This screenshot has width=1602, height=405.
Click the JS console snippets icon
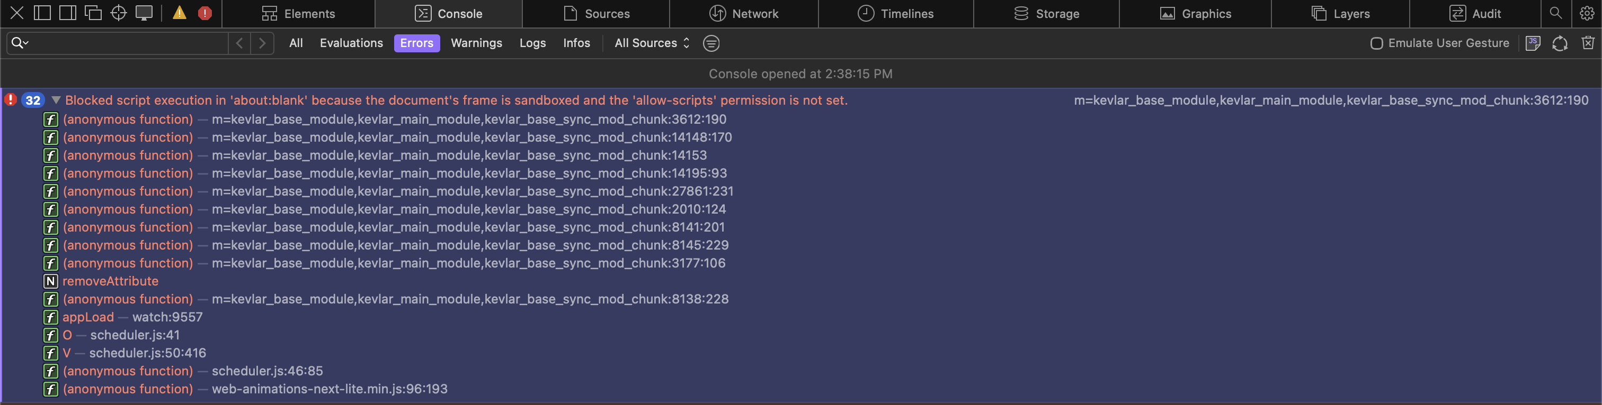pyautogui.click(x=1533, y=43)
